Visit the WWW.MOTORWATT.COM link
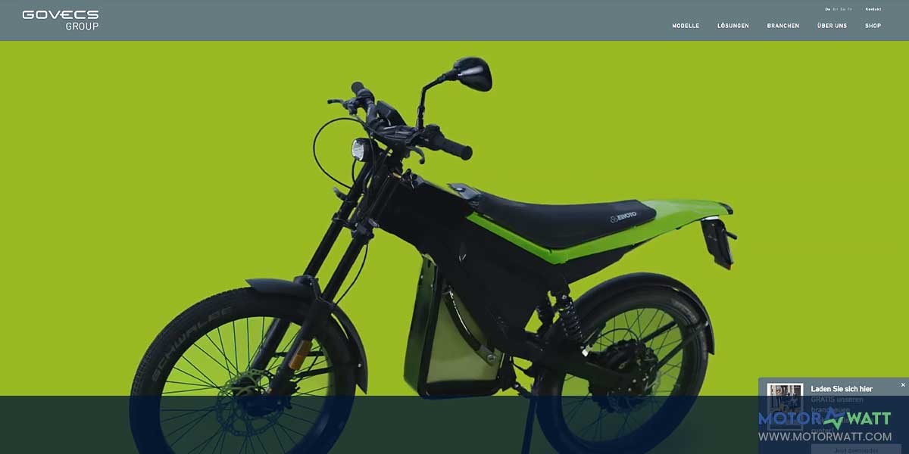 pyautogui.click(x=826, y=436)
